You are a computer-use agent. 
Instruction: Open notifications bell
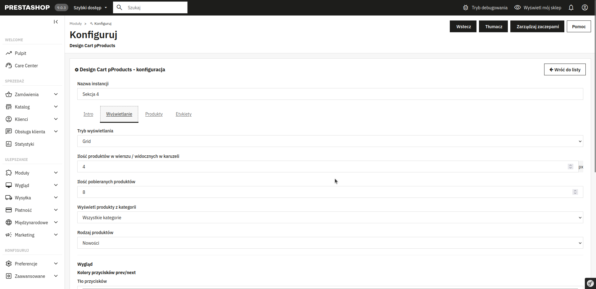pyautogui.click(x=571, y=7)
